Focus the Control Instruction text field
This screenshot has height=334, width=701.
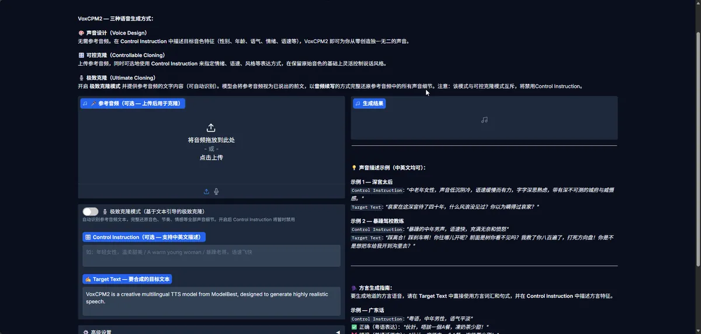(211, 255)
